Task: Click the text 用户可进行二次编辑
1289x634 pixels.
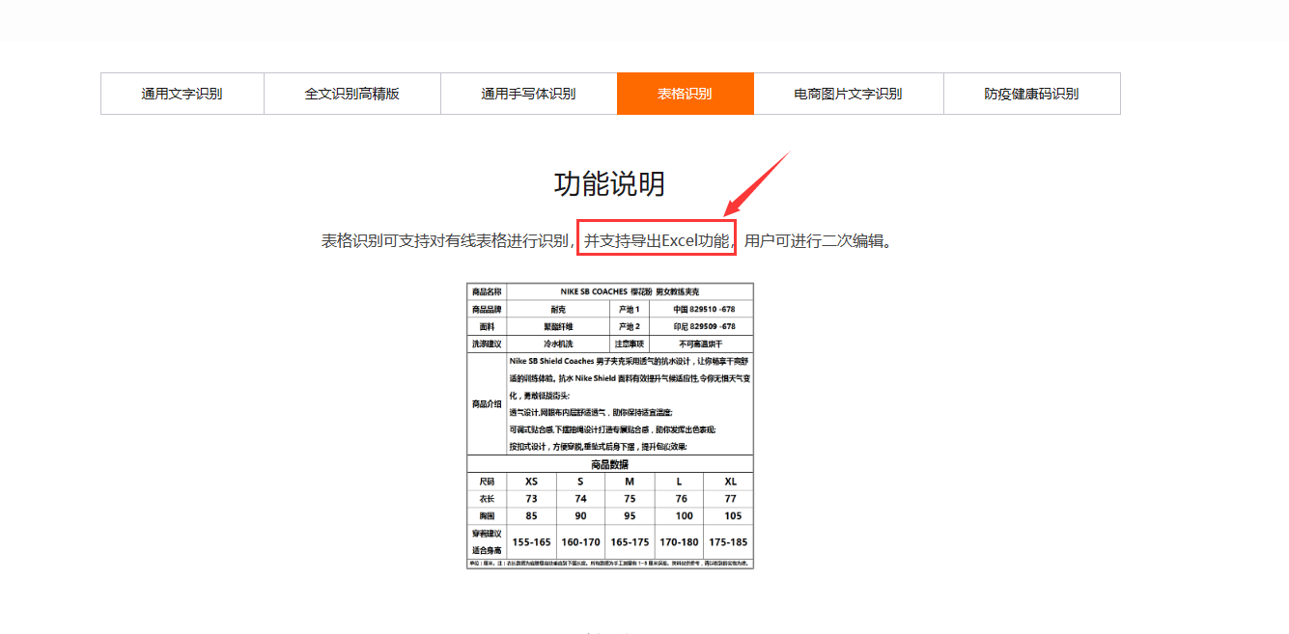Action: (x=816, y=240)
